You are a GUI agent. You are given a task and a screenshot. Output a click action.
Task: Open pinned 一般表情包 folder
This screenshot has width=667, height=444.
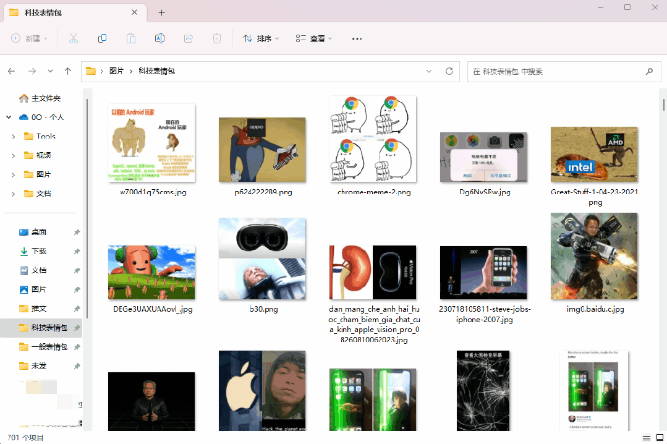point(43,347)
